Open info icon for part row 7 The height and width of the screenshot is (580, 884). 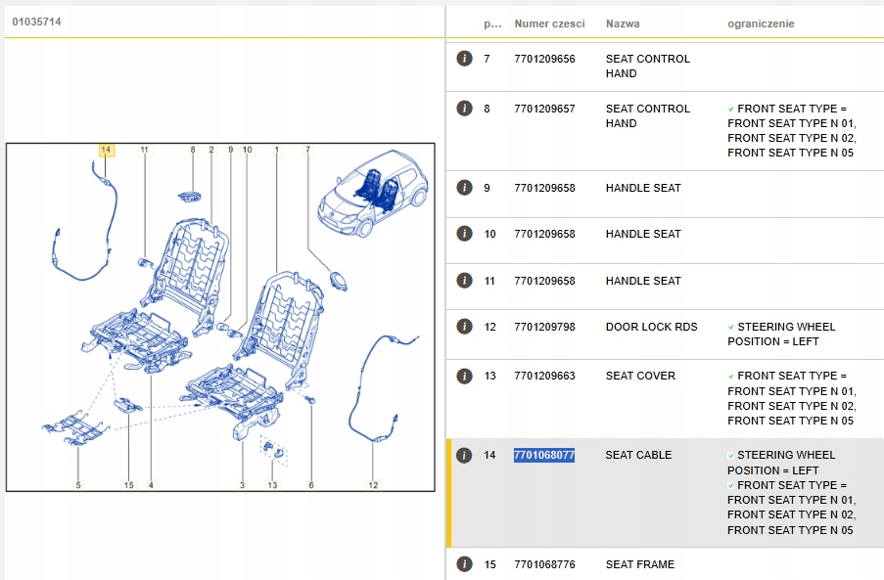tap(464, 58)
